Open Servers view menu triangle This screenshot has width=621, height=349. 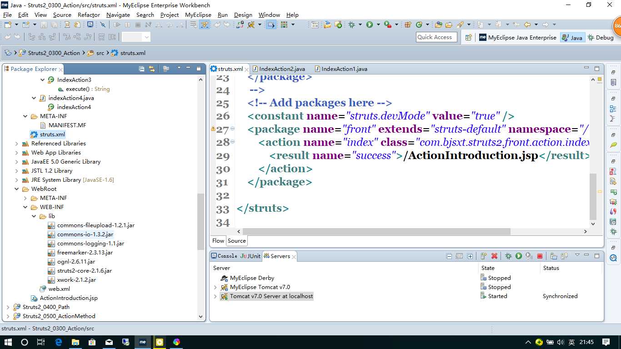[577, 256]
